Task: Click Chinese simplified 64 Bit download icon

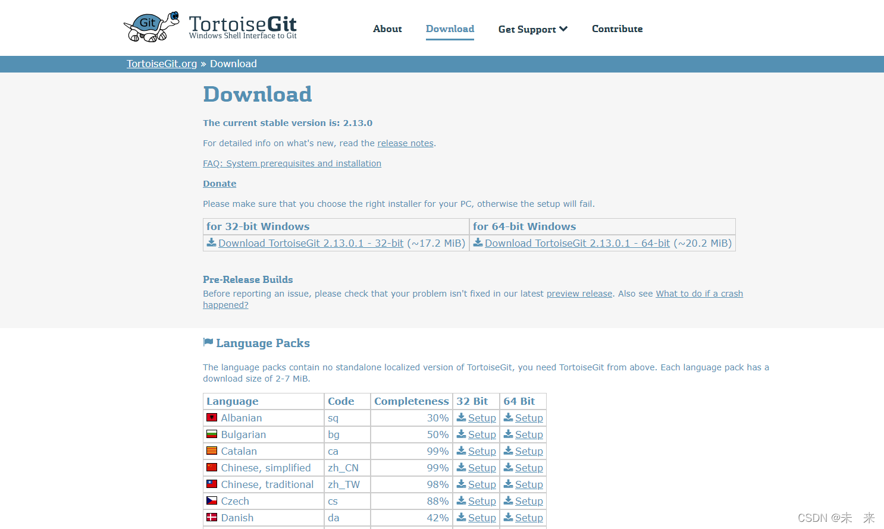Action: point(508,467)
